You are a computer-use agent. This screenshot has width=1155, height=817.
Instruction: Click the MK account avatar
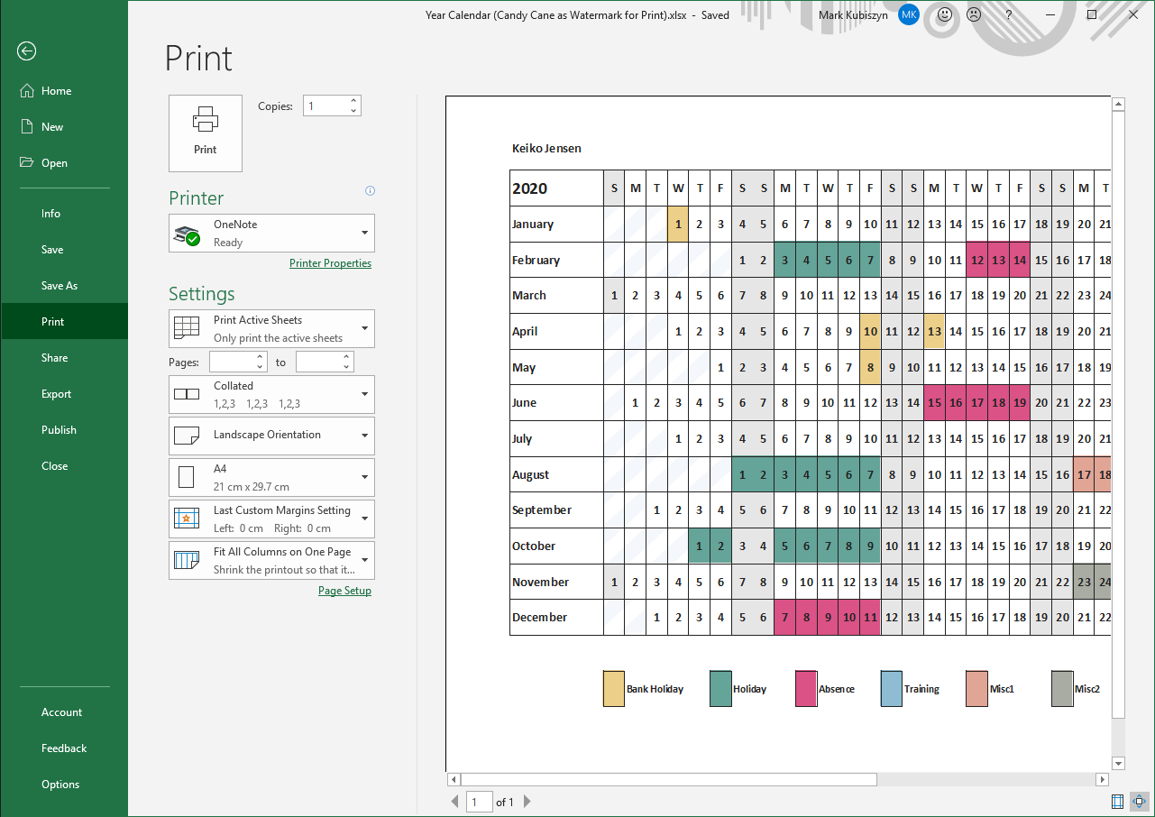(909, 15)
